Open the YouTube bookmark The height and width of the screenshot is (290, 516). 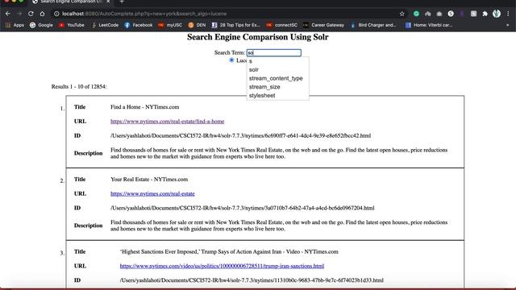point(72,25)
